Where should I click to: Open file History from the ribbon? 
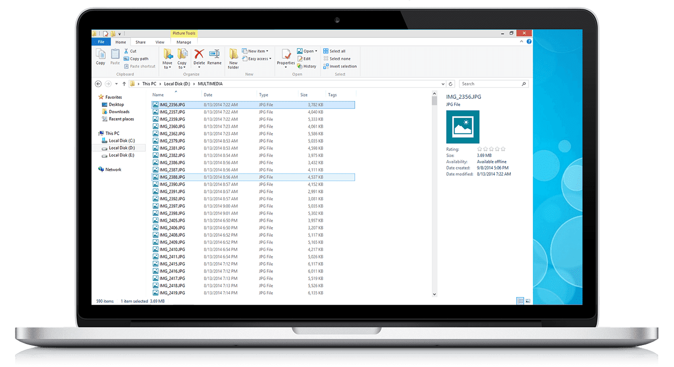point(307,66)
